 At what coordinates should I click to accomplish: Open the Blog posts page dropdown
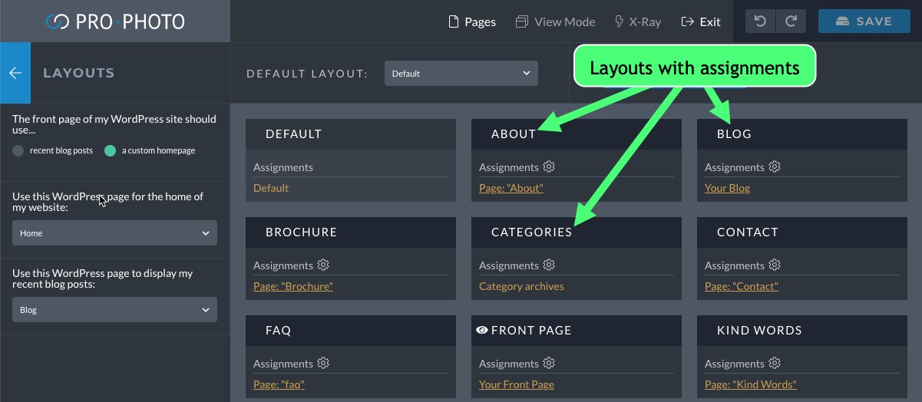point(114,310)
